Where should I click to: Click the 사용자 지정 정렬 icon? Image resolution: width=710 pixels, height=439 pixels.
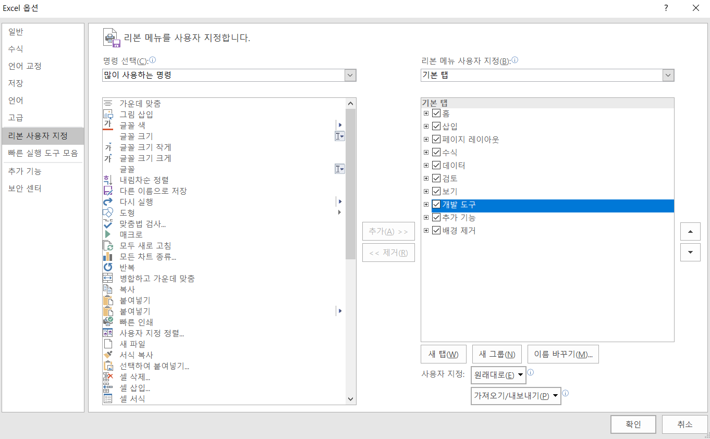(108, 333)
